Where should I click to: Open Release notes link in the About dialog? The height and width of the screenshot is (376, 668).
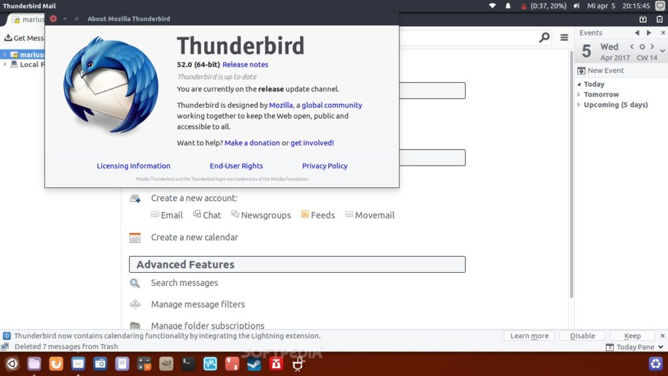pyautogui.click(x=245, y=65)
